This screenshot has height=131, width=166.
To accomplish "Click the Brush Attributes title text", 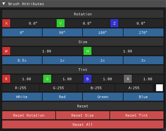I will point(26,4).
